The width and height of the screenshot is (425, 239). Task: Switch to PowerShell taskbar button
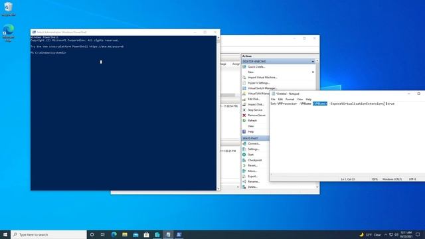179,234
